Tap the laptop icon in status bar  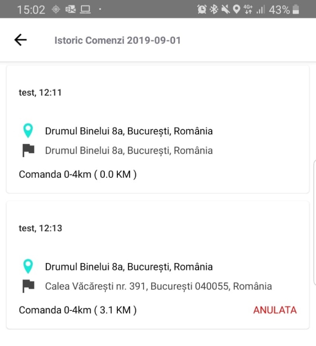tap(85, 9)
